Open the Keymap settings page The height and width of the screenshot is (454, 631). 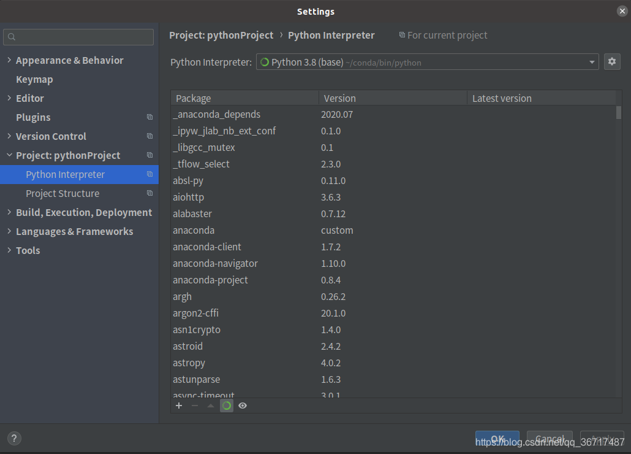pos(34,79)
